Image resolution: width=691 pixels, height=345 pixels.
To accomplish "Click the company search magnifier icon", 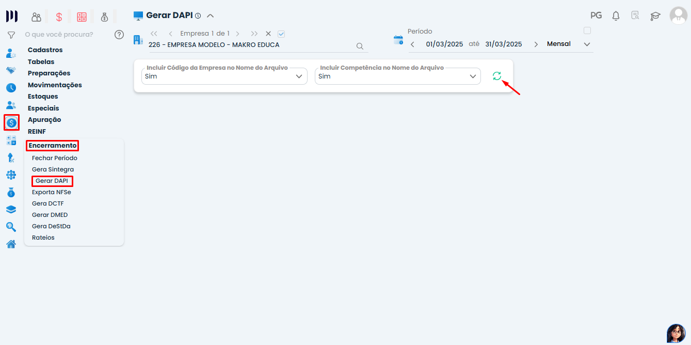I will pyautogui.click(x=360, y=46).
